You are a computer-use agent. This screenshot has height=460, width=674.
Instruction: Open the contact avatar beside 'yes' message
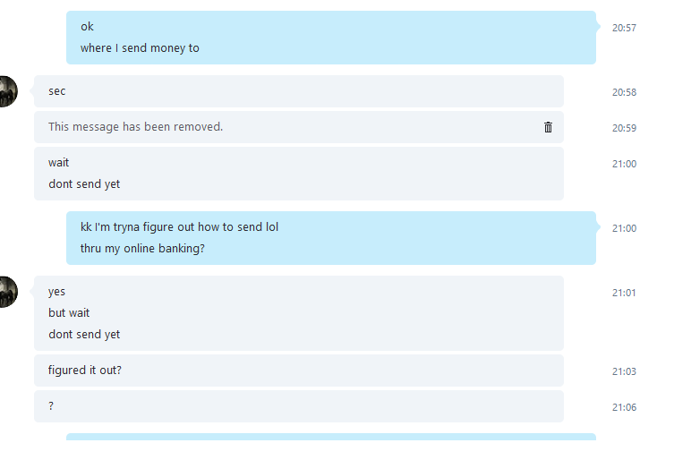8,292
